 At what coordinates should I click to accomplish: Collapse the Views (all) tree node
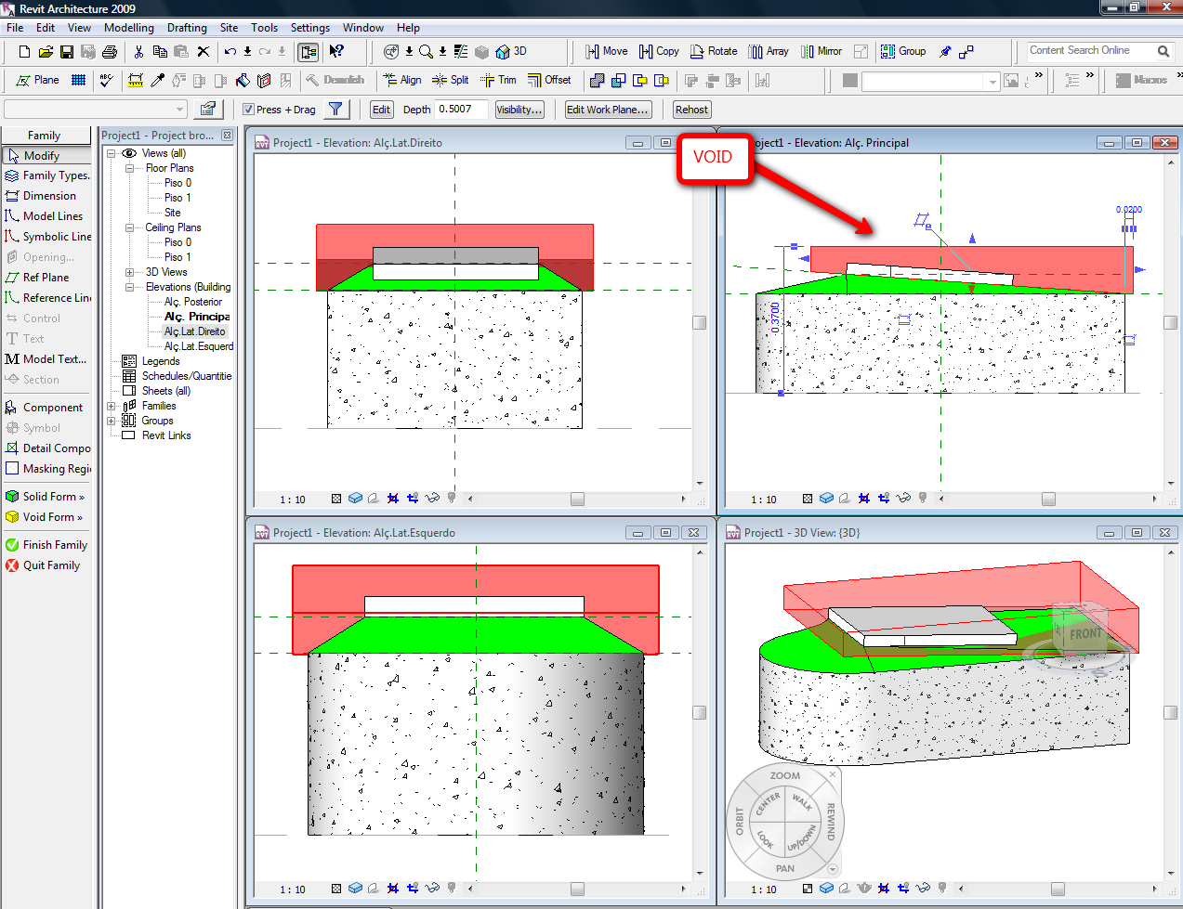click(111, 153)
